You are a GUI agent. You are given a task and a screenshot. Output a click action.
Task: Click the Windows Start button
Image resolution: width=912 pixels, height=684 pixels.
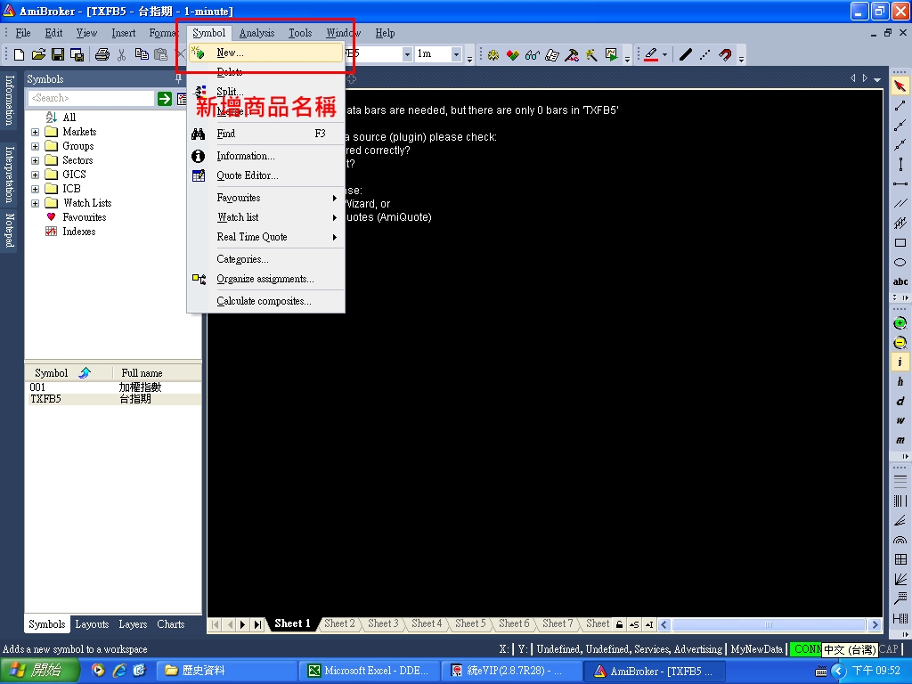point(39,671)
